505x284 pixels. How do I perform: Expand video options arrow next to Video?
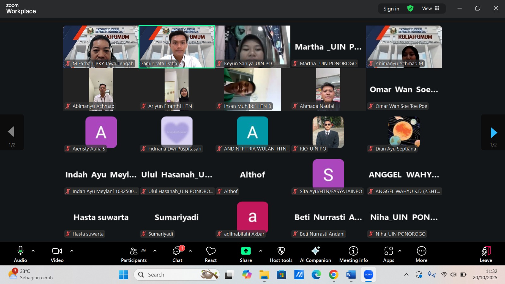[72, 251]
